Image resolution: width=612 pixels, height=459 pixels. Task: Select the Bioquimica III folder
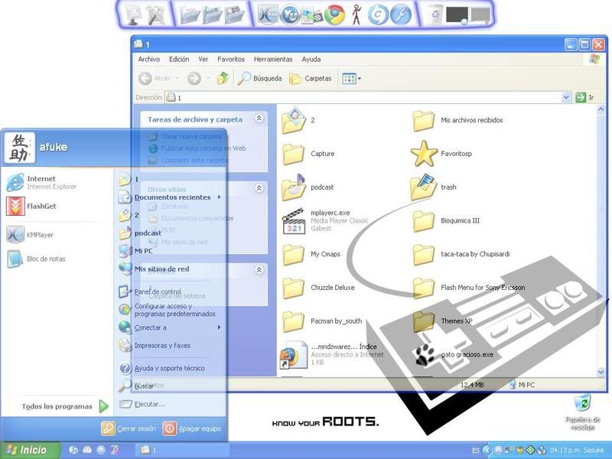tap(446, 220)
